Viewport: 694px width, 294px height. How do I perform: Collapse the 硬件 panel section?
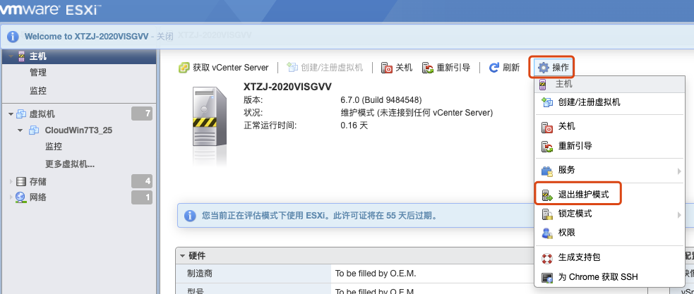click(x=182, y=255)
